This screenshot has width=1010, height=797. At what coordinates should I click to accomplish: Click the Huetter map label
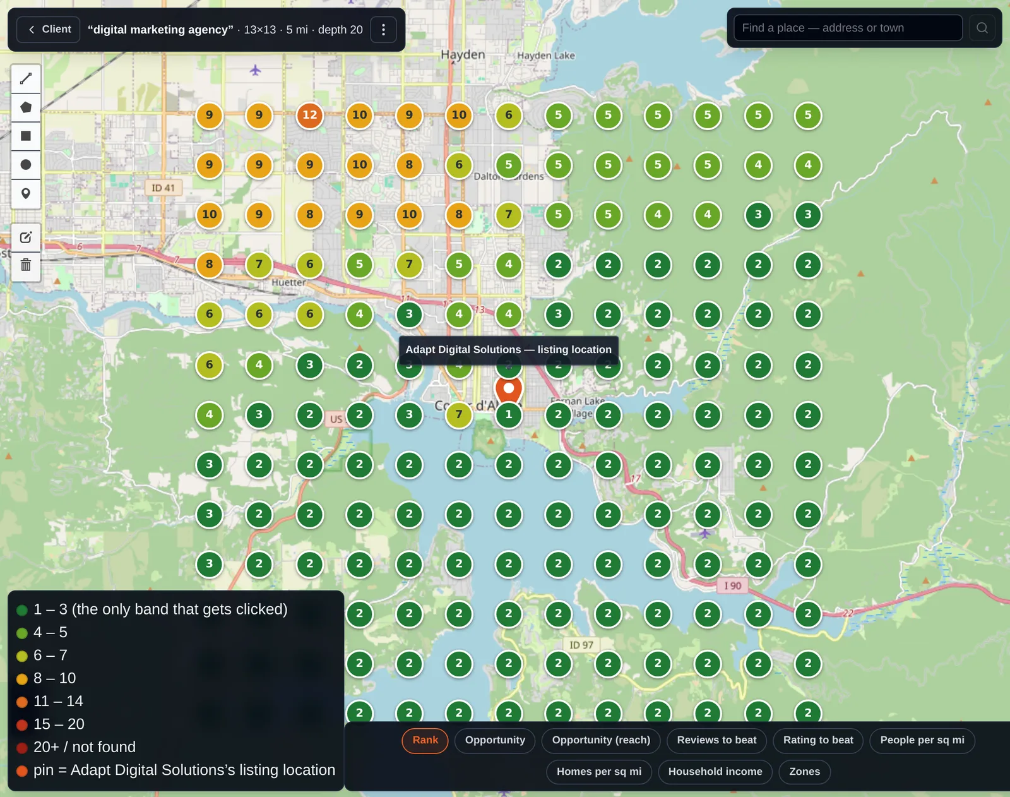[x=288, y=282]
